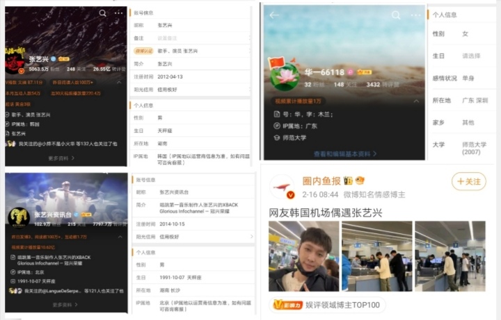Tap 注册时间 2014-10-15 value

[173, 224]
